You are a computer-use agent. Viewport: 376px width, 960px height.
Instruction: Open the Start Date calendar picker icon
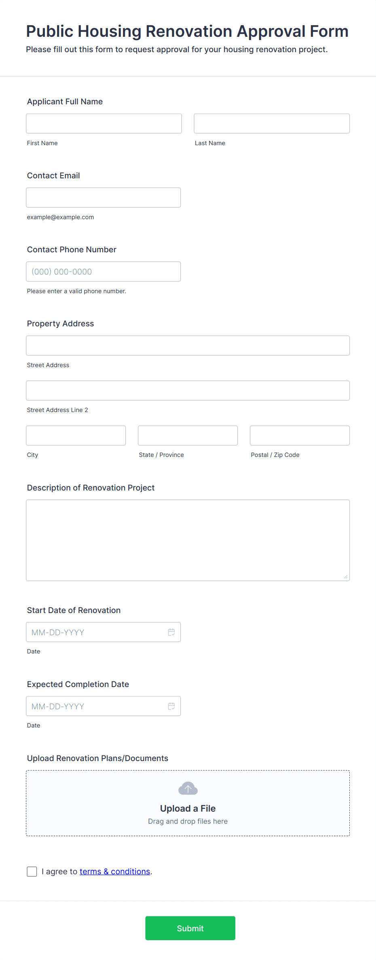pyautogui.click(x=171, y=632)
